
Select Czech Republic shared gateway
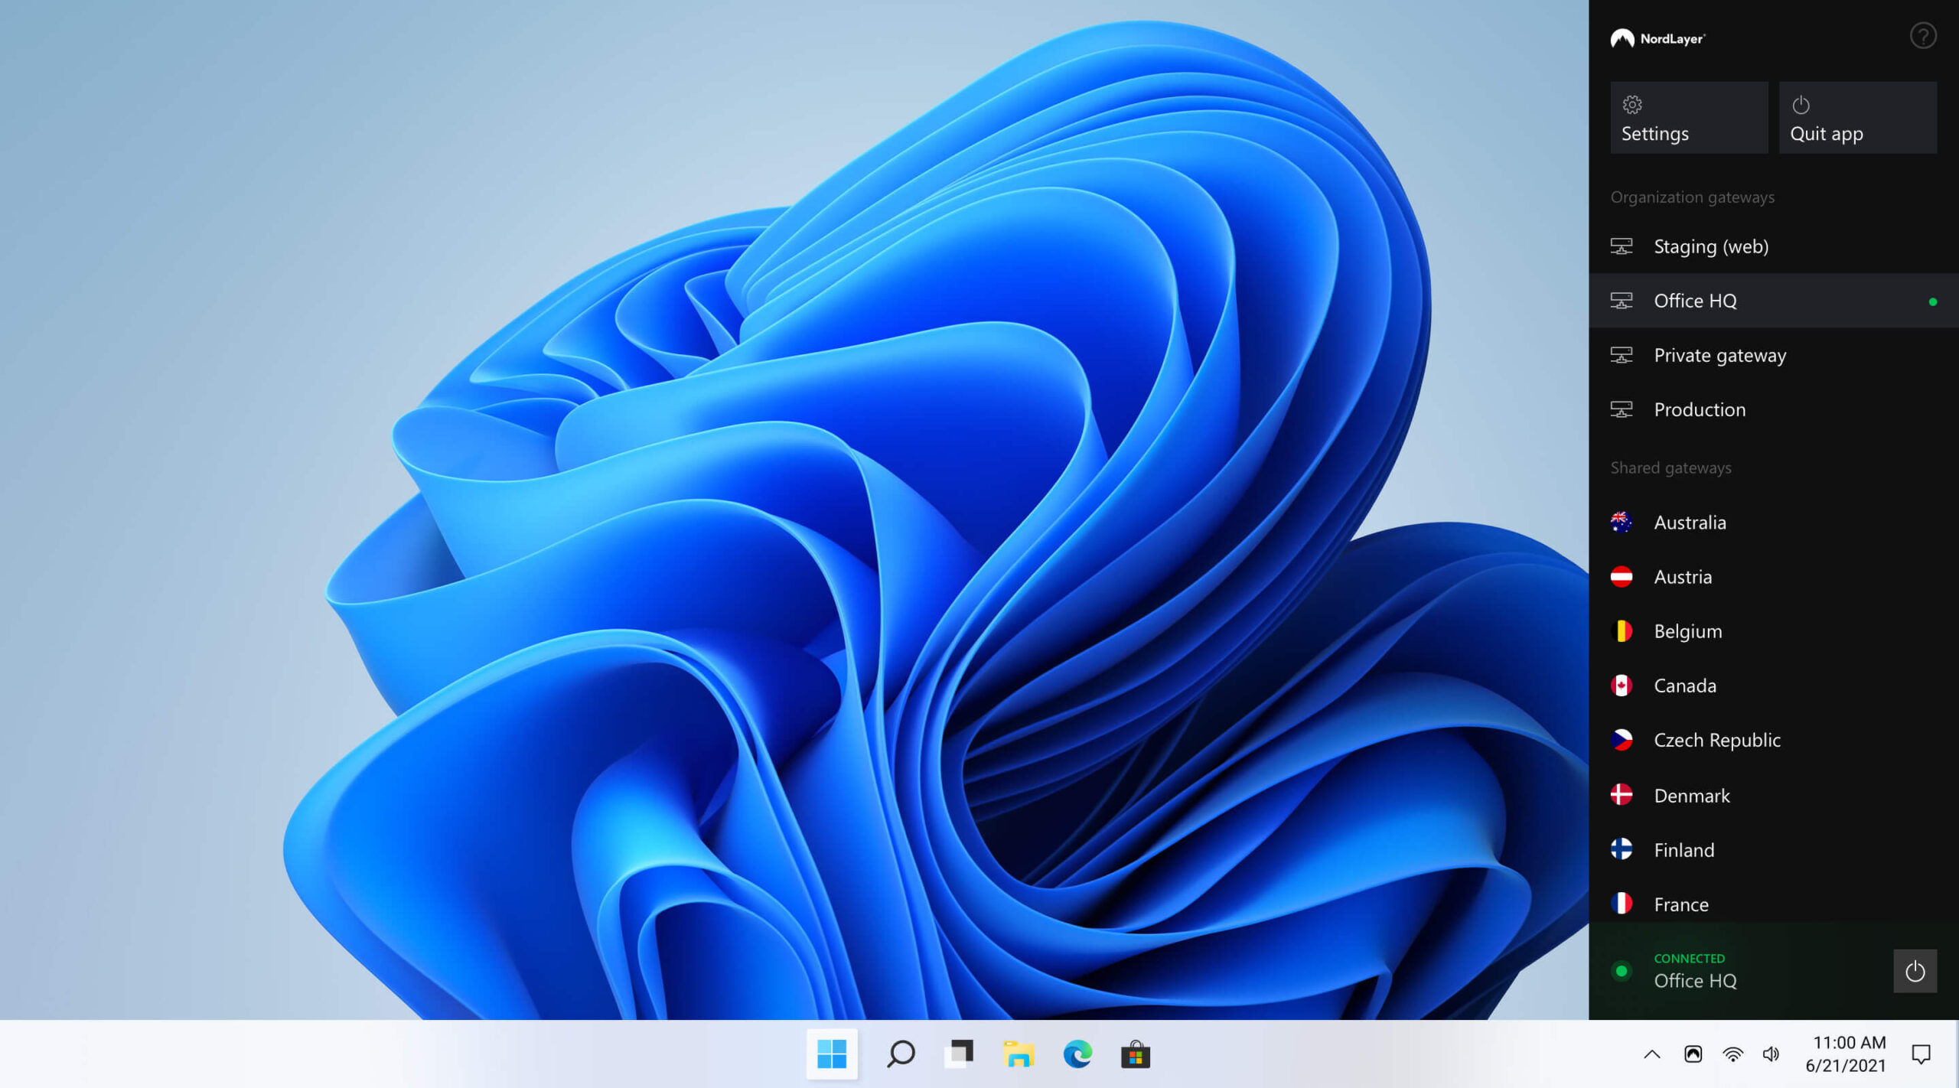pos(1716,740)
